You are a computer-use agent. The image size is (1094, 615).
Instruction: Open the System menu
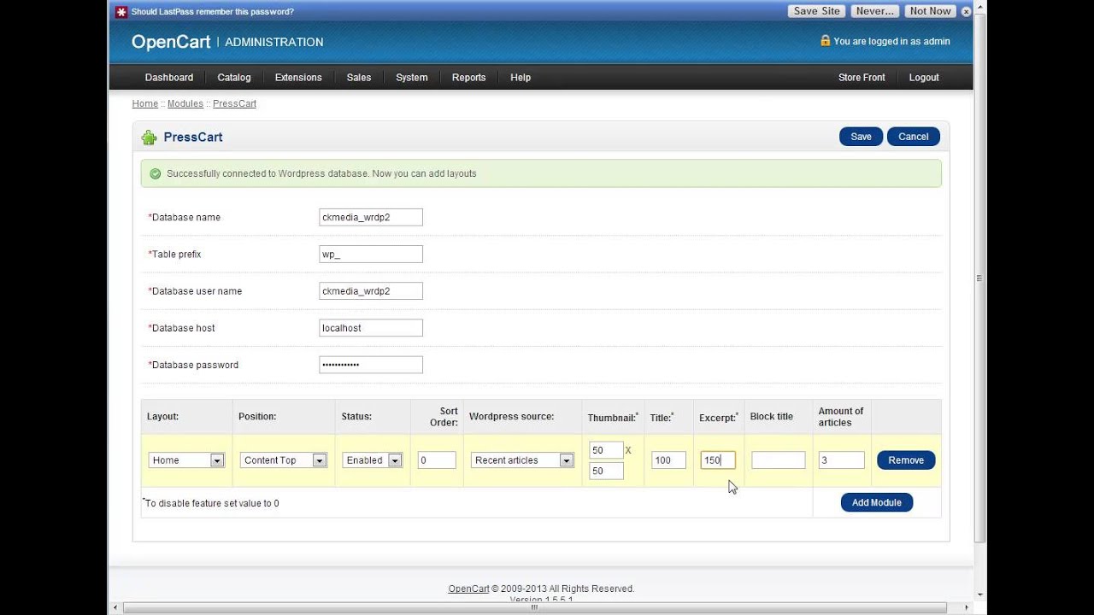412,77
